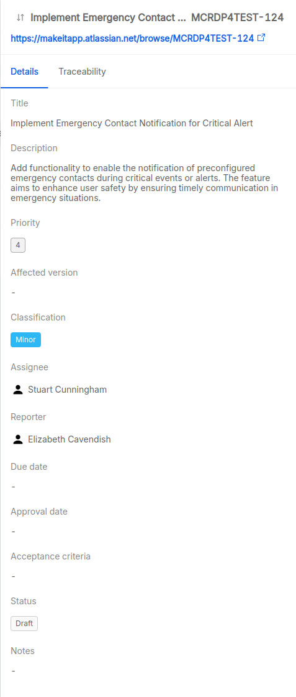Viewport: 296px width, 697px height.
Task: Select the Details tab
Action: click(24, 72)
